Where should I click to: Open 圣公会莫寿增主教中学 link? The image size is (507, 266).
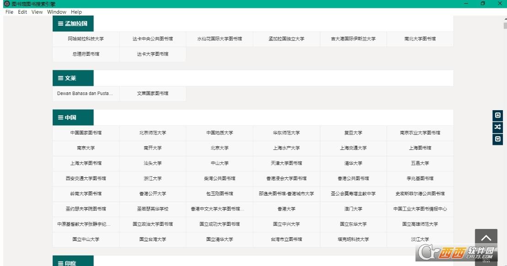point(353,194)
